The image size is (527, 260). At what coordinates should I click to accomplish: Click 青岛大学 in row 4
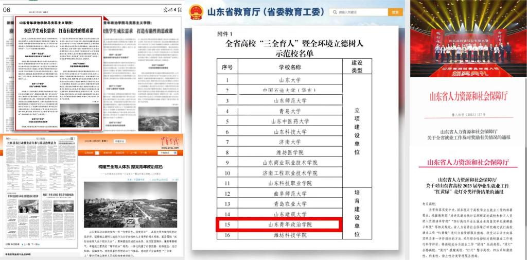290,111
